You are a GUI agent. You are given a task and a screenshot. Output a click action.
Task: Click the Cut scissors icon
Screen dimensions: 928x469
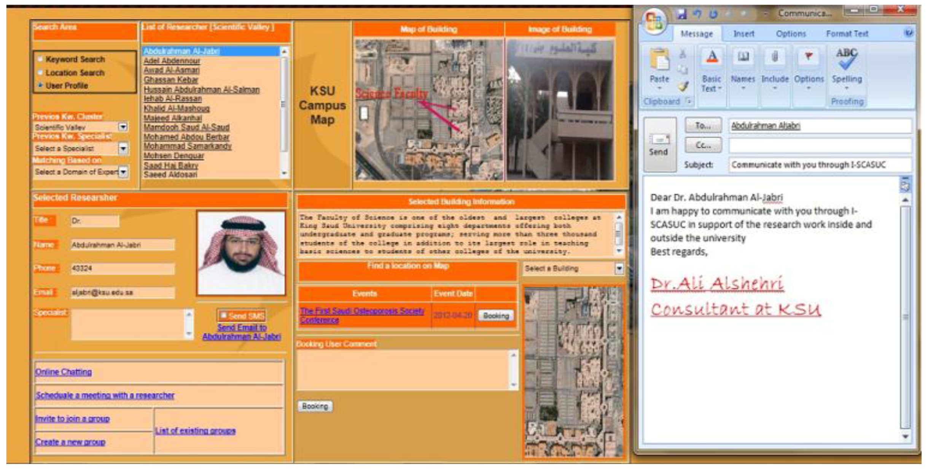tap(683, 54)
